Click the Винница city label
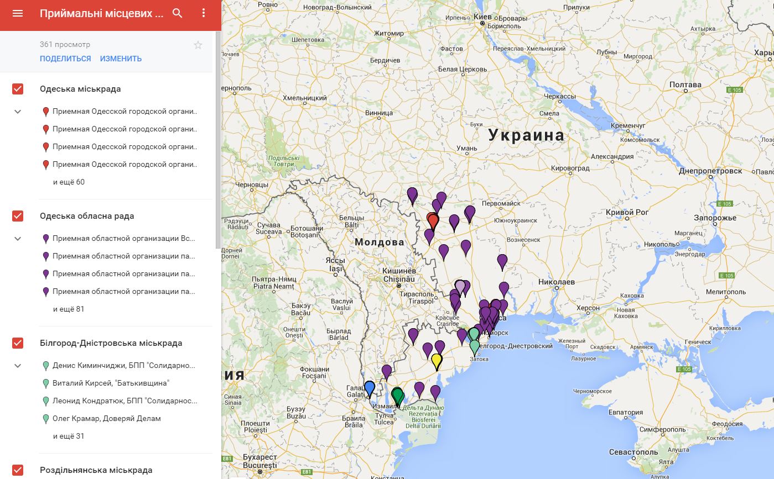This screenshot has width=774, height=479. point(379,113)
